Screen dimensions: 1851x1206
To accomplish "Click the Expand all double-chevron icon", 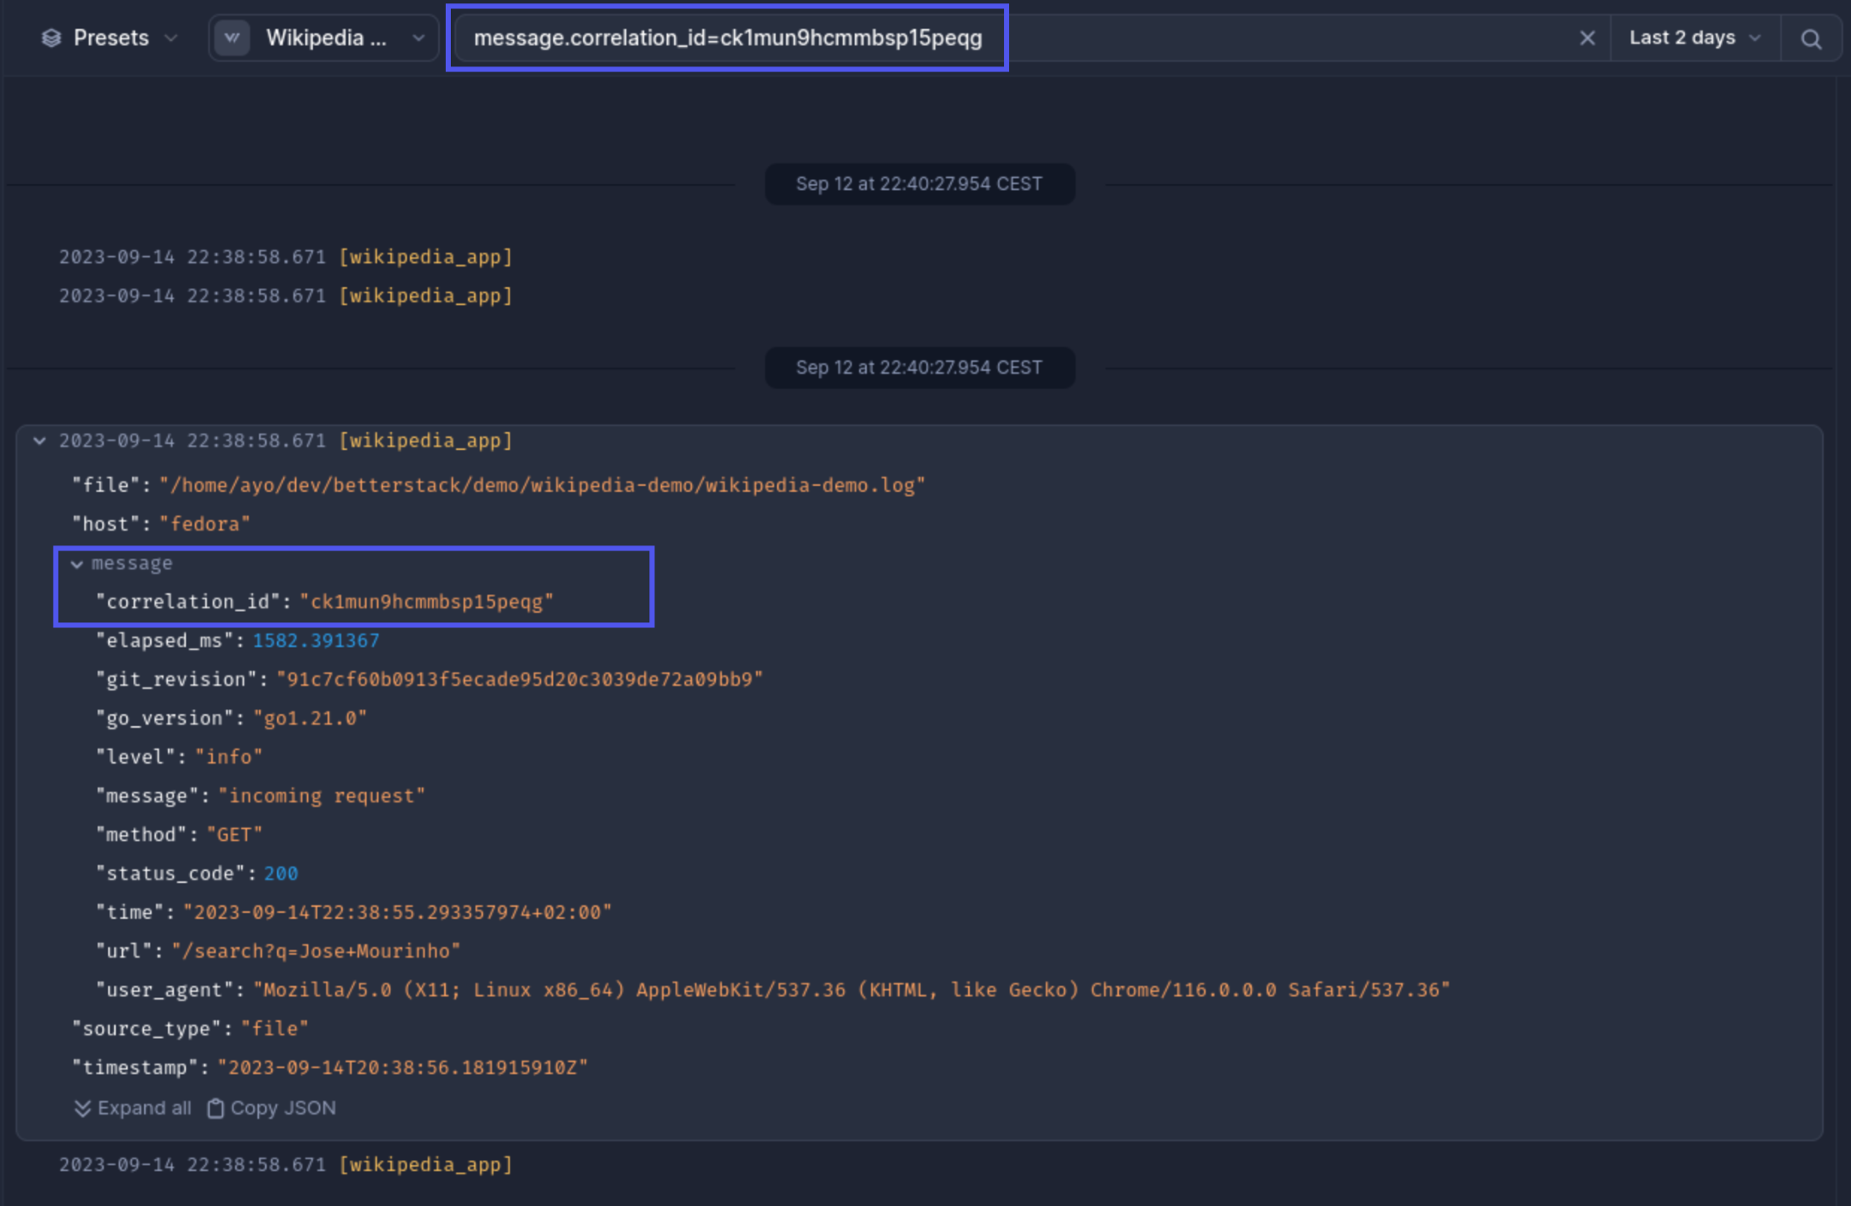I will coord(83,1108).
